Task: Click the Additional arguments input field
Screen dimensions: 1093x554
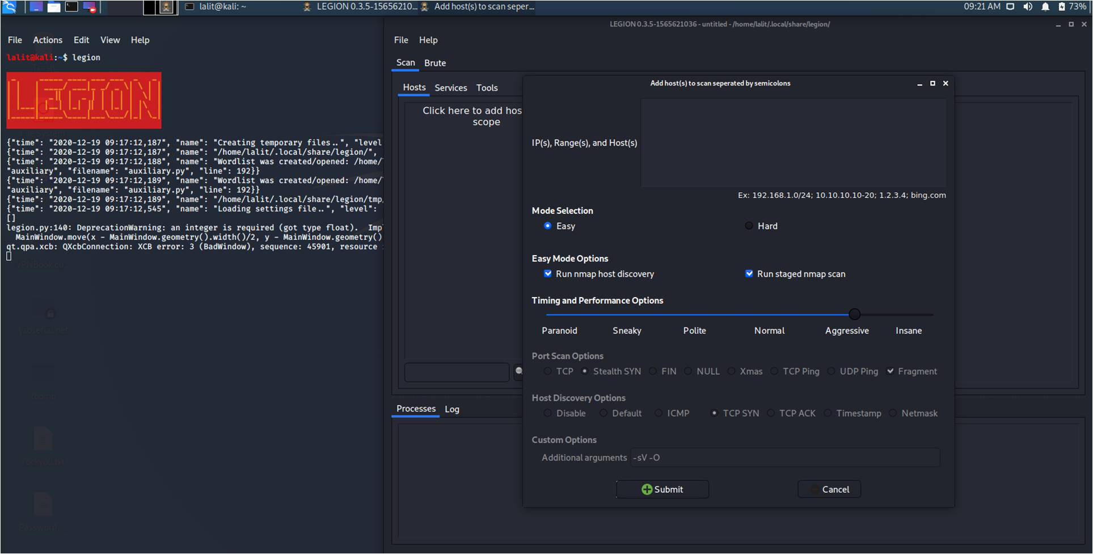Action: 785,458
